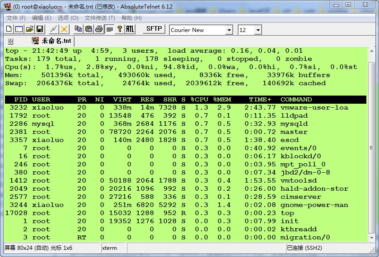The width and height of the screenshot is (379, 257).
Task: Click the scrollbar up arrow
Action: 371,51
